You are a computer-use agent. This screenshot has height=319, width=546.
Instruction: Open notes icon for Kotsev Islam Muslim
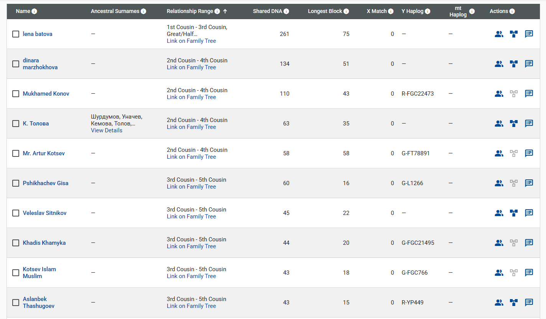tap(529, 273)
